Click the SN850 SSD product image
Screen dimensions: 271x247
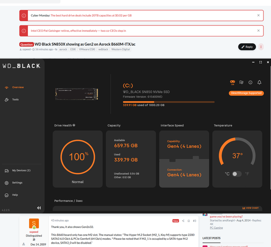(77, 94)
